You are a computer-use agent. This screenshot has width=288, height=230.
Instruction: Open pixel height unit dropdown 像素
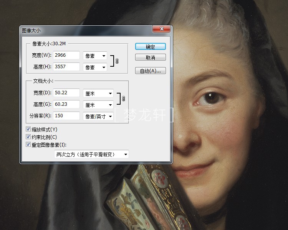pyautogui.click(x=95, y=67)
